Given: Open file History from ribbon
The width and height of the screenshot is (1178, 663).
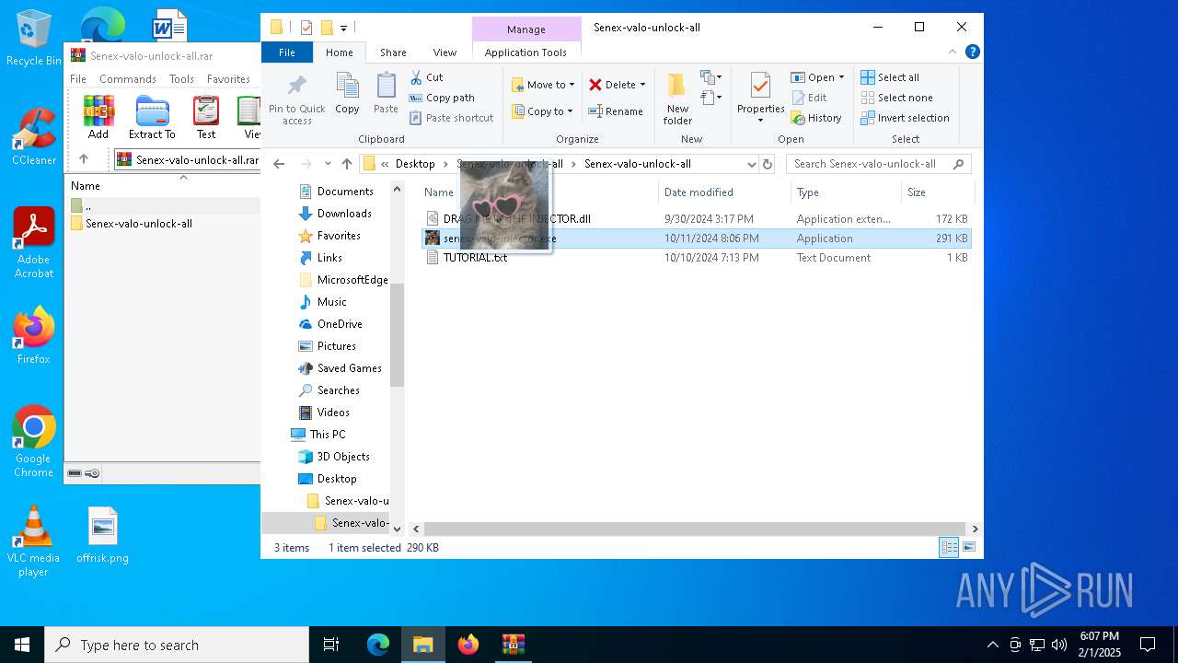Looking at the screenshot, I should [816, 118].
